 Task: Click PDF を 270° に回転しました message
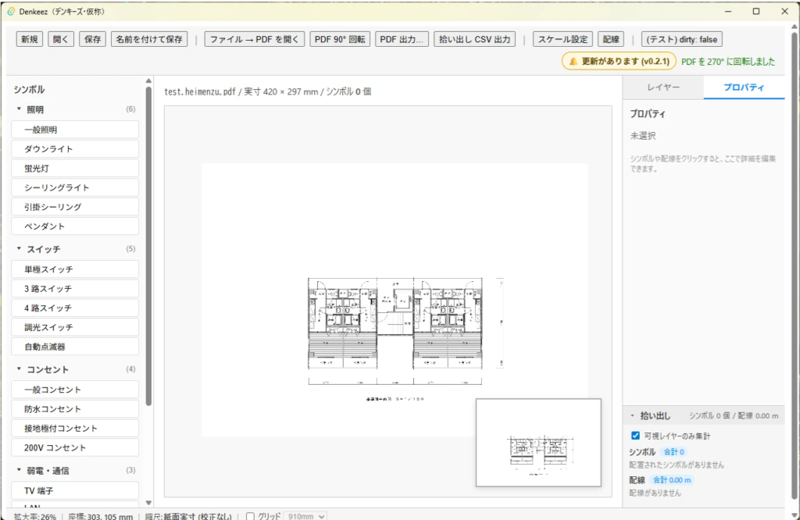(x=728, y=61)
